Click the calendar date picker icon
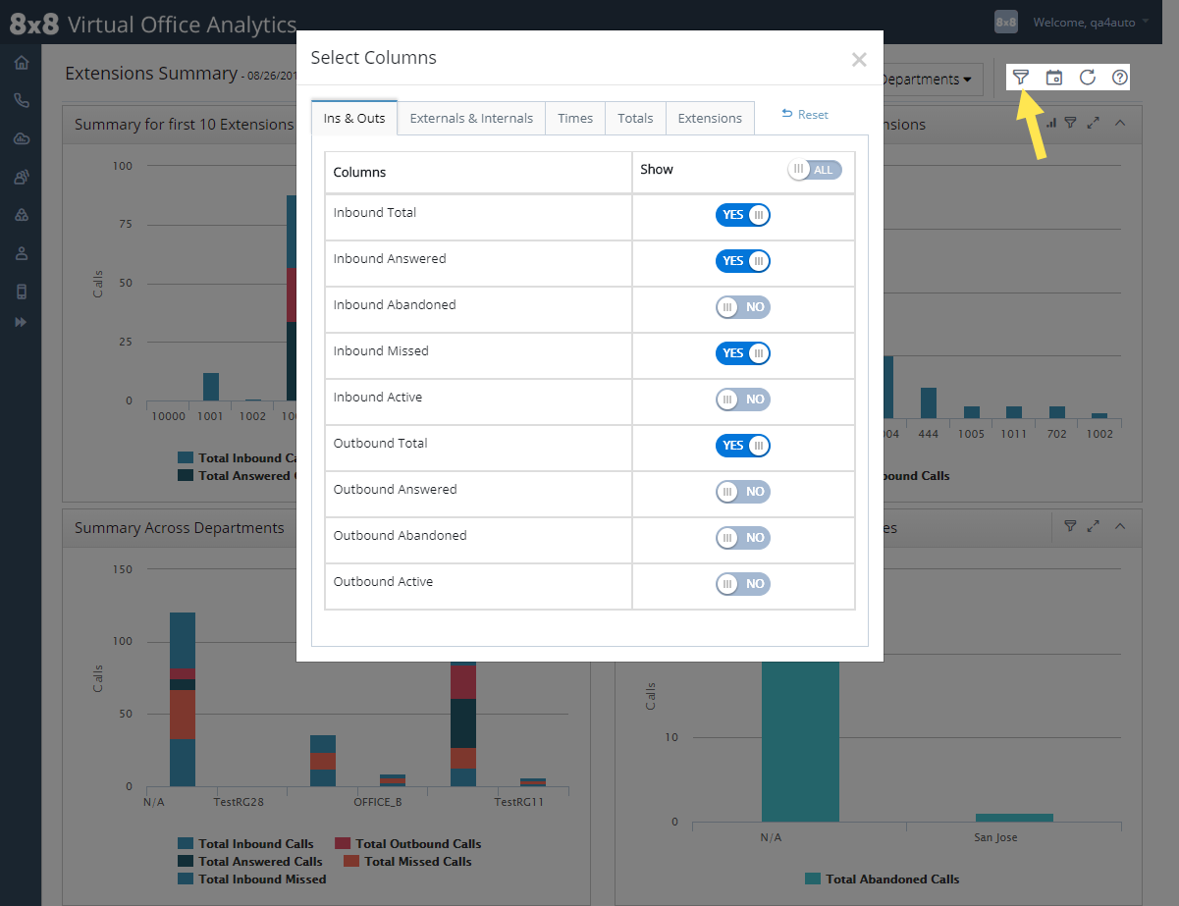1179x906 pixels. 1054,77
